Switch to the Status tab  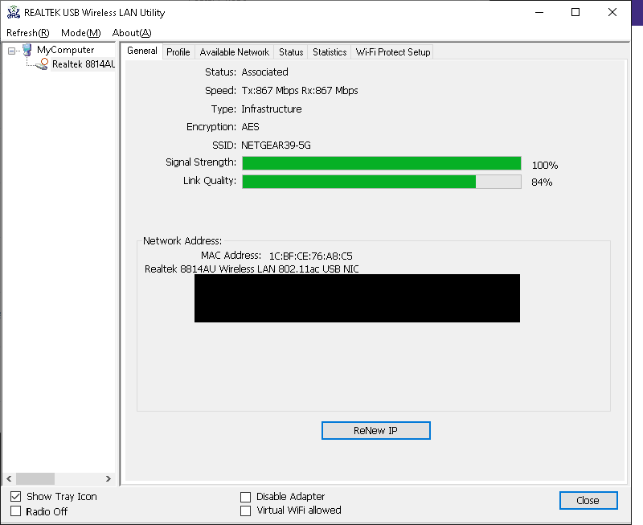click(x=291, y=52)
